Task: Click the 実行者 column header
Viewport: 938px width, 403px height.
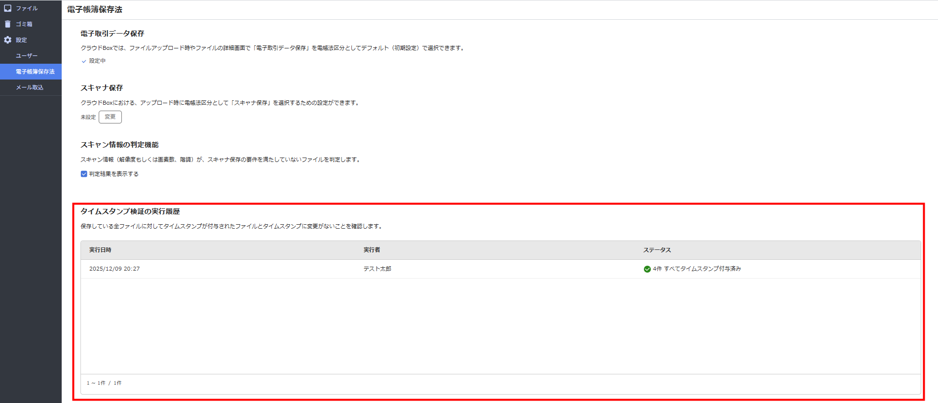Action: (372, 250)
